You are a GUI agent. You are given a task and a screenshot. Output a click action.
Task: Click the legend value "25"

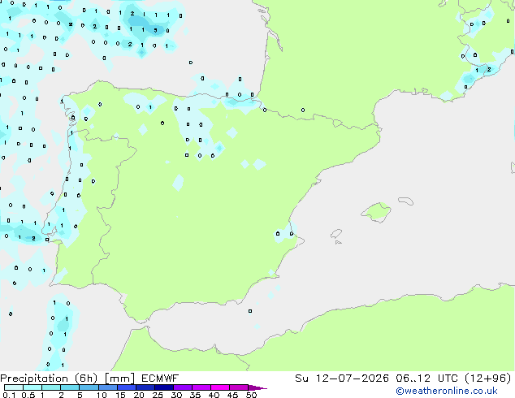[x=158, y=395]
